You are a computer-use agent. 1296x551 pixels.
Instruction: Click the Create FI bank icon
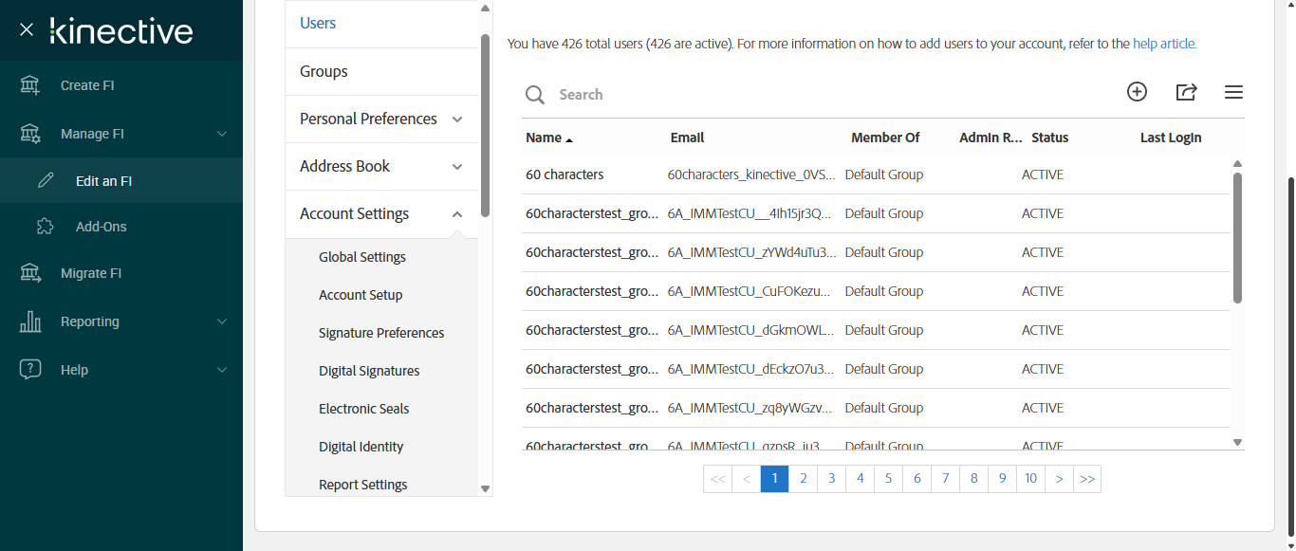coord(30,85)
